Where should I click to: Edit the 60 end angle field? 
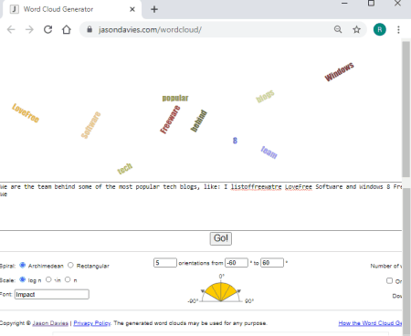(272, 263)
